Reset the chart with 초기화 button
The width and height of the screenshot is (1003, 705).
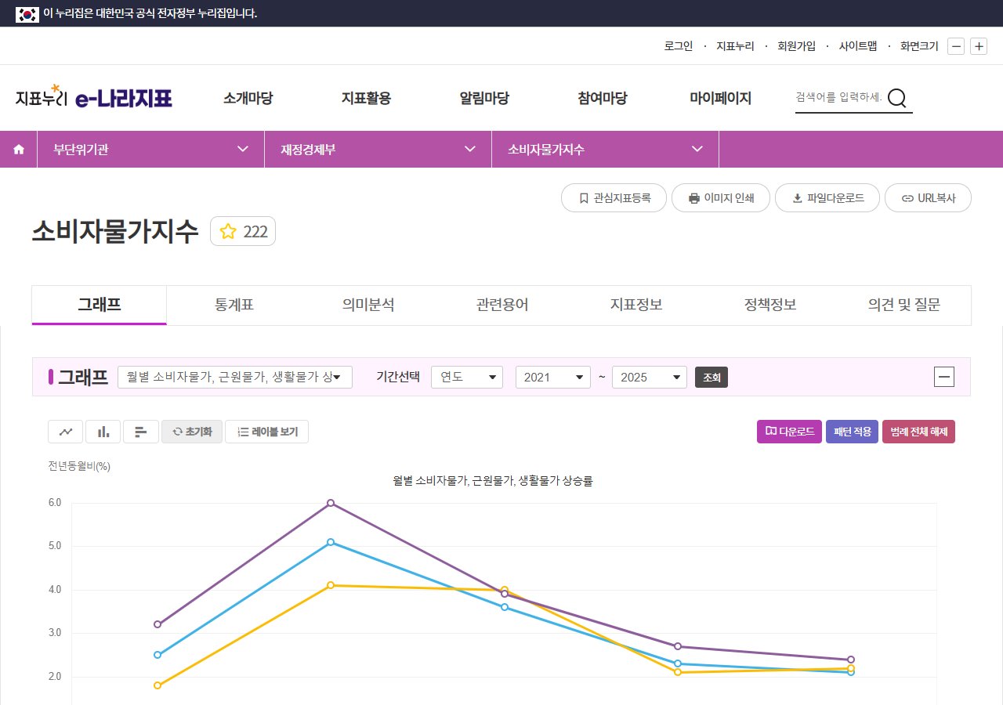point(192,432)
